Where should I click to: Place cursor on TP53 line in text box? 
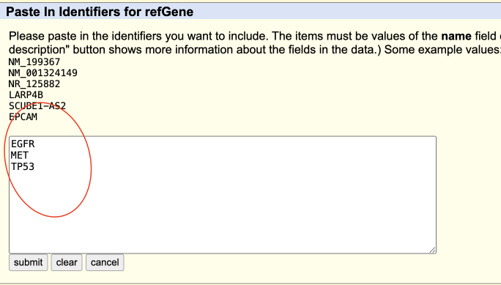pos(23,166)
